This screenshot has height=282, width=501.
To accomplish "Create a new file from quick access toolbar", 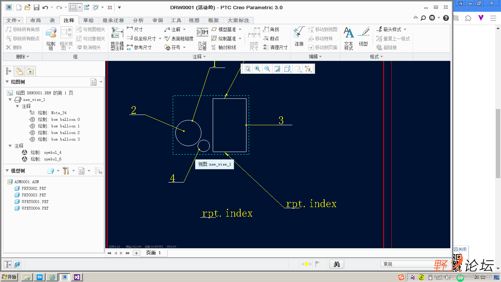I will coord(19,7).
